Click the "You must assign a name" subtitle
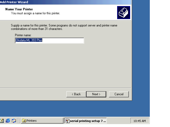170x127 pixels. 35,13
